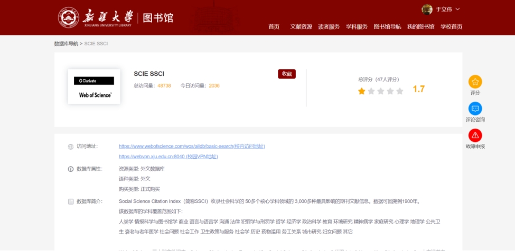Click the document icon beside 数据库简介
The height and width of the screenshot is (251, 515).
point(71,201)
